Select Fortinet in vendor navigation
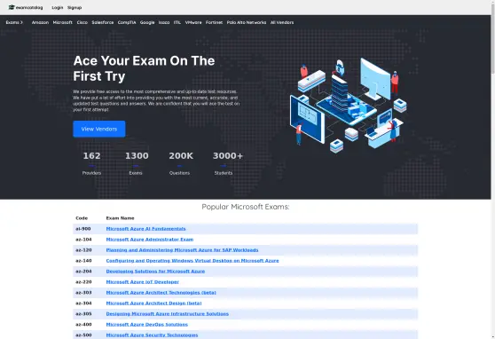495x339 pixels. point(214,22)
